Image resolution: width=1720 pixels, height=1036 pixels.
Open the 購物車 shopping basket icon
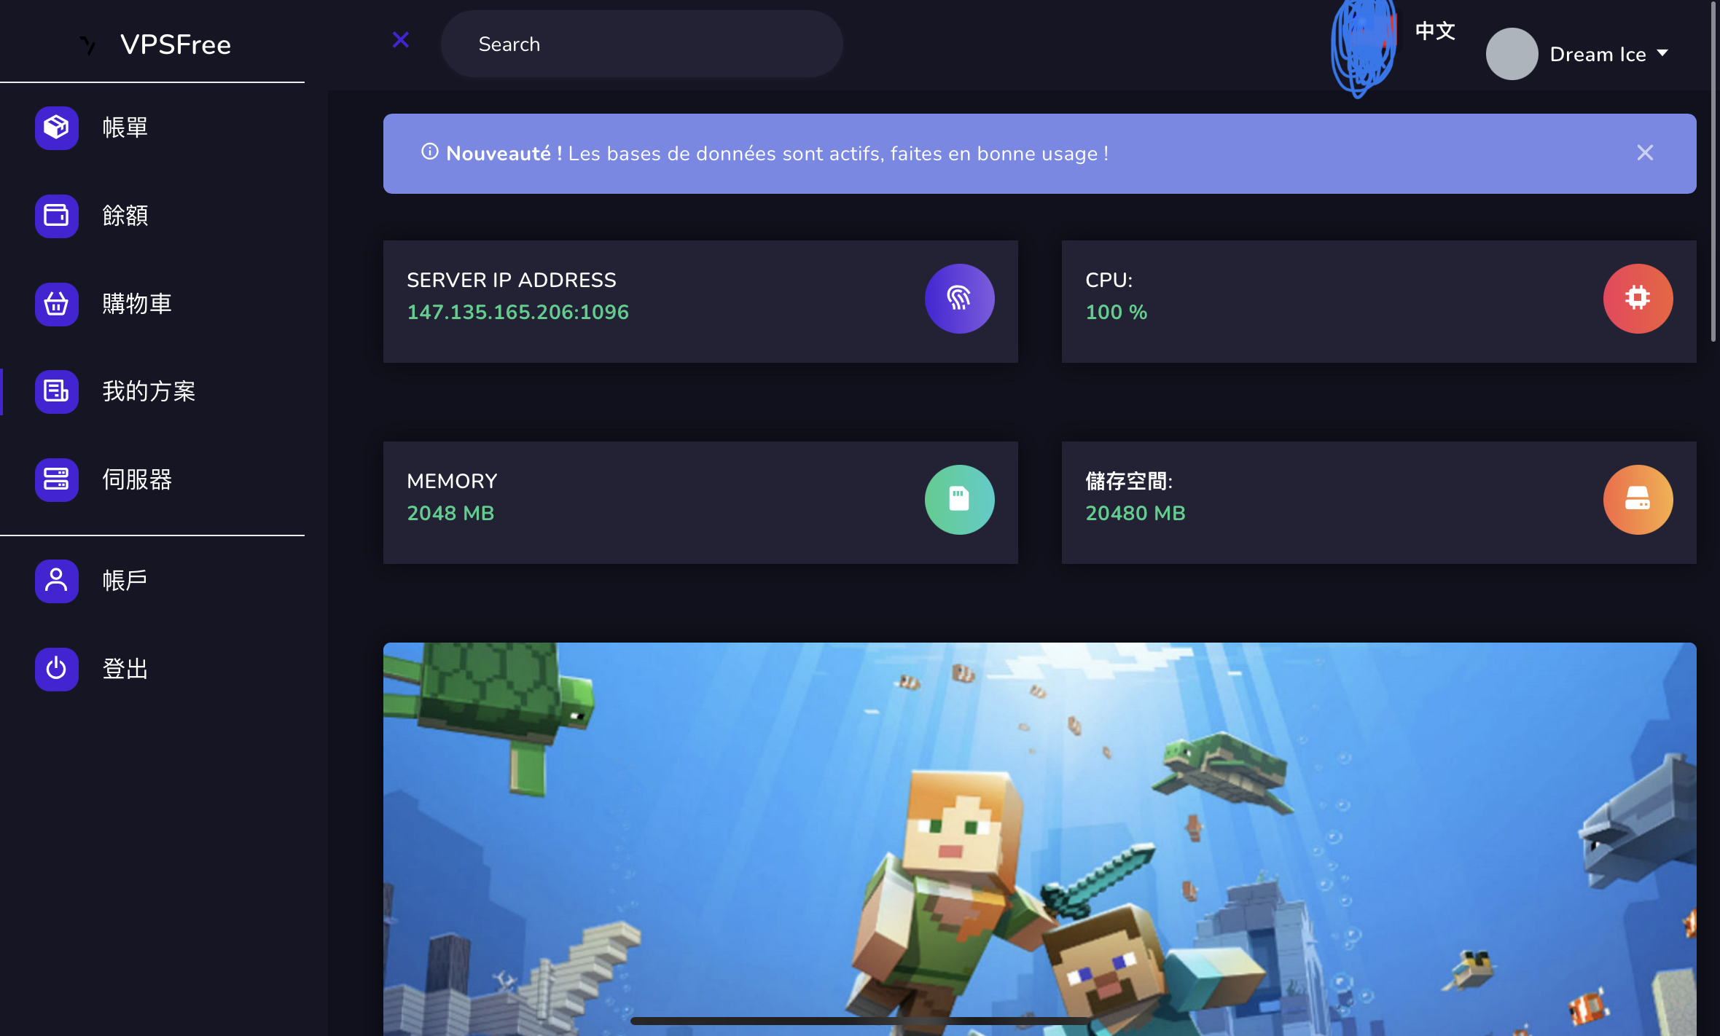pos(57,304)
